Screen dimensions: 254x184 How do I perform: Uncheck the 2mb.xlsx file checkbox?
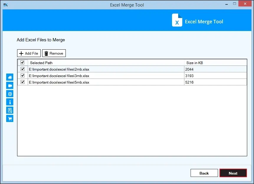point(22,69)
